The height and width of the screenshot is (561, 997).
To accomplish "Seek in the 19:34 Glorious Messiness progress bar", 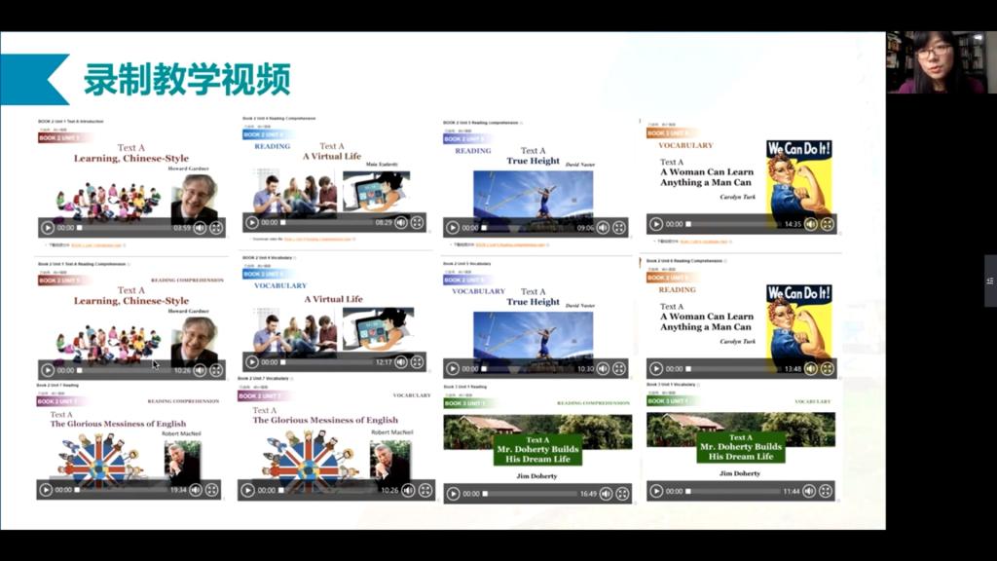I will tap(122, 490).
